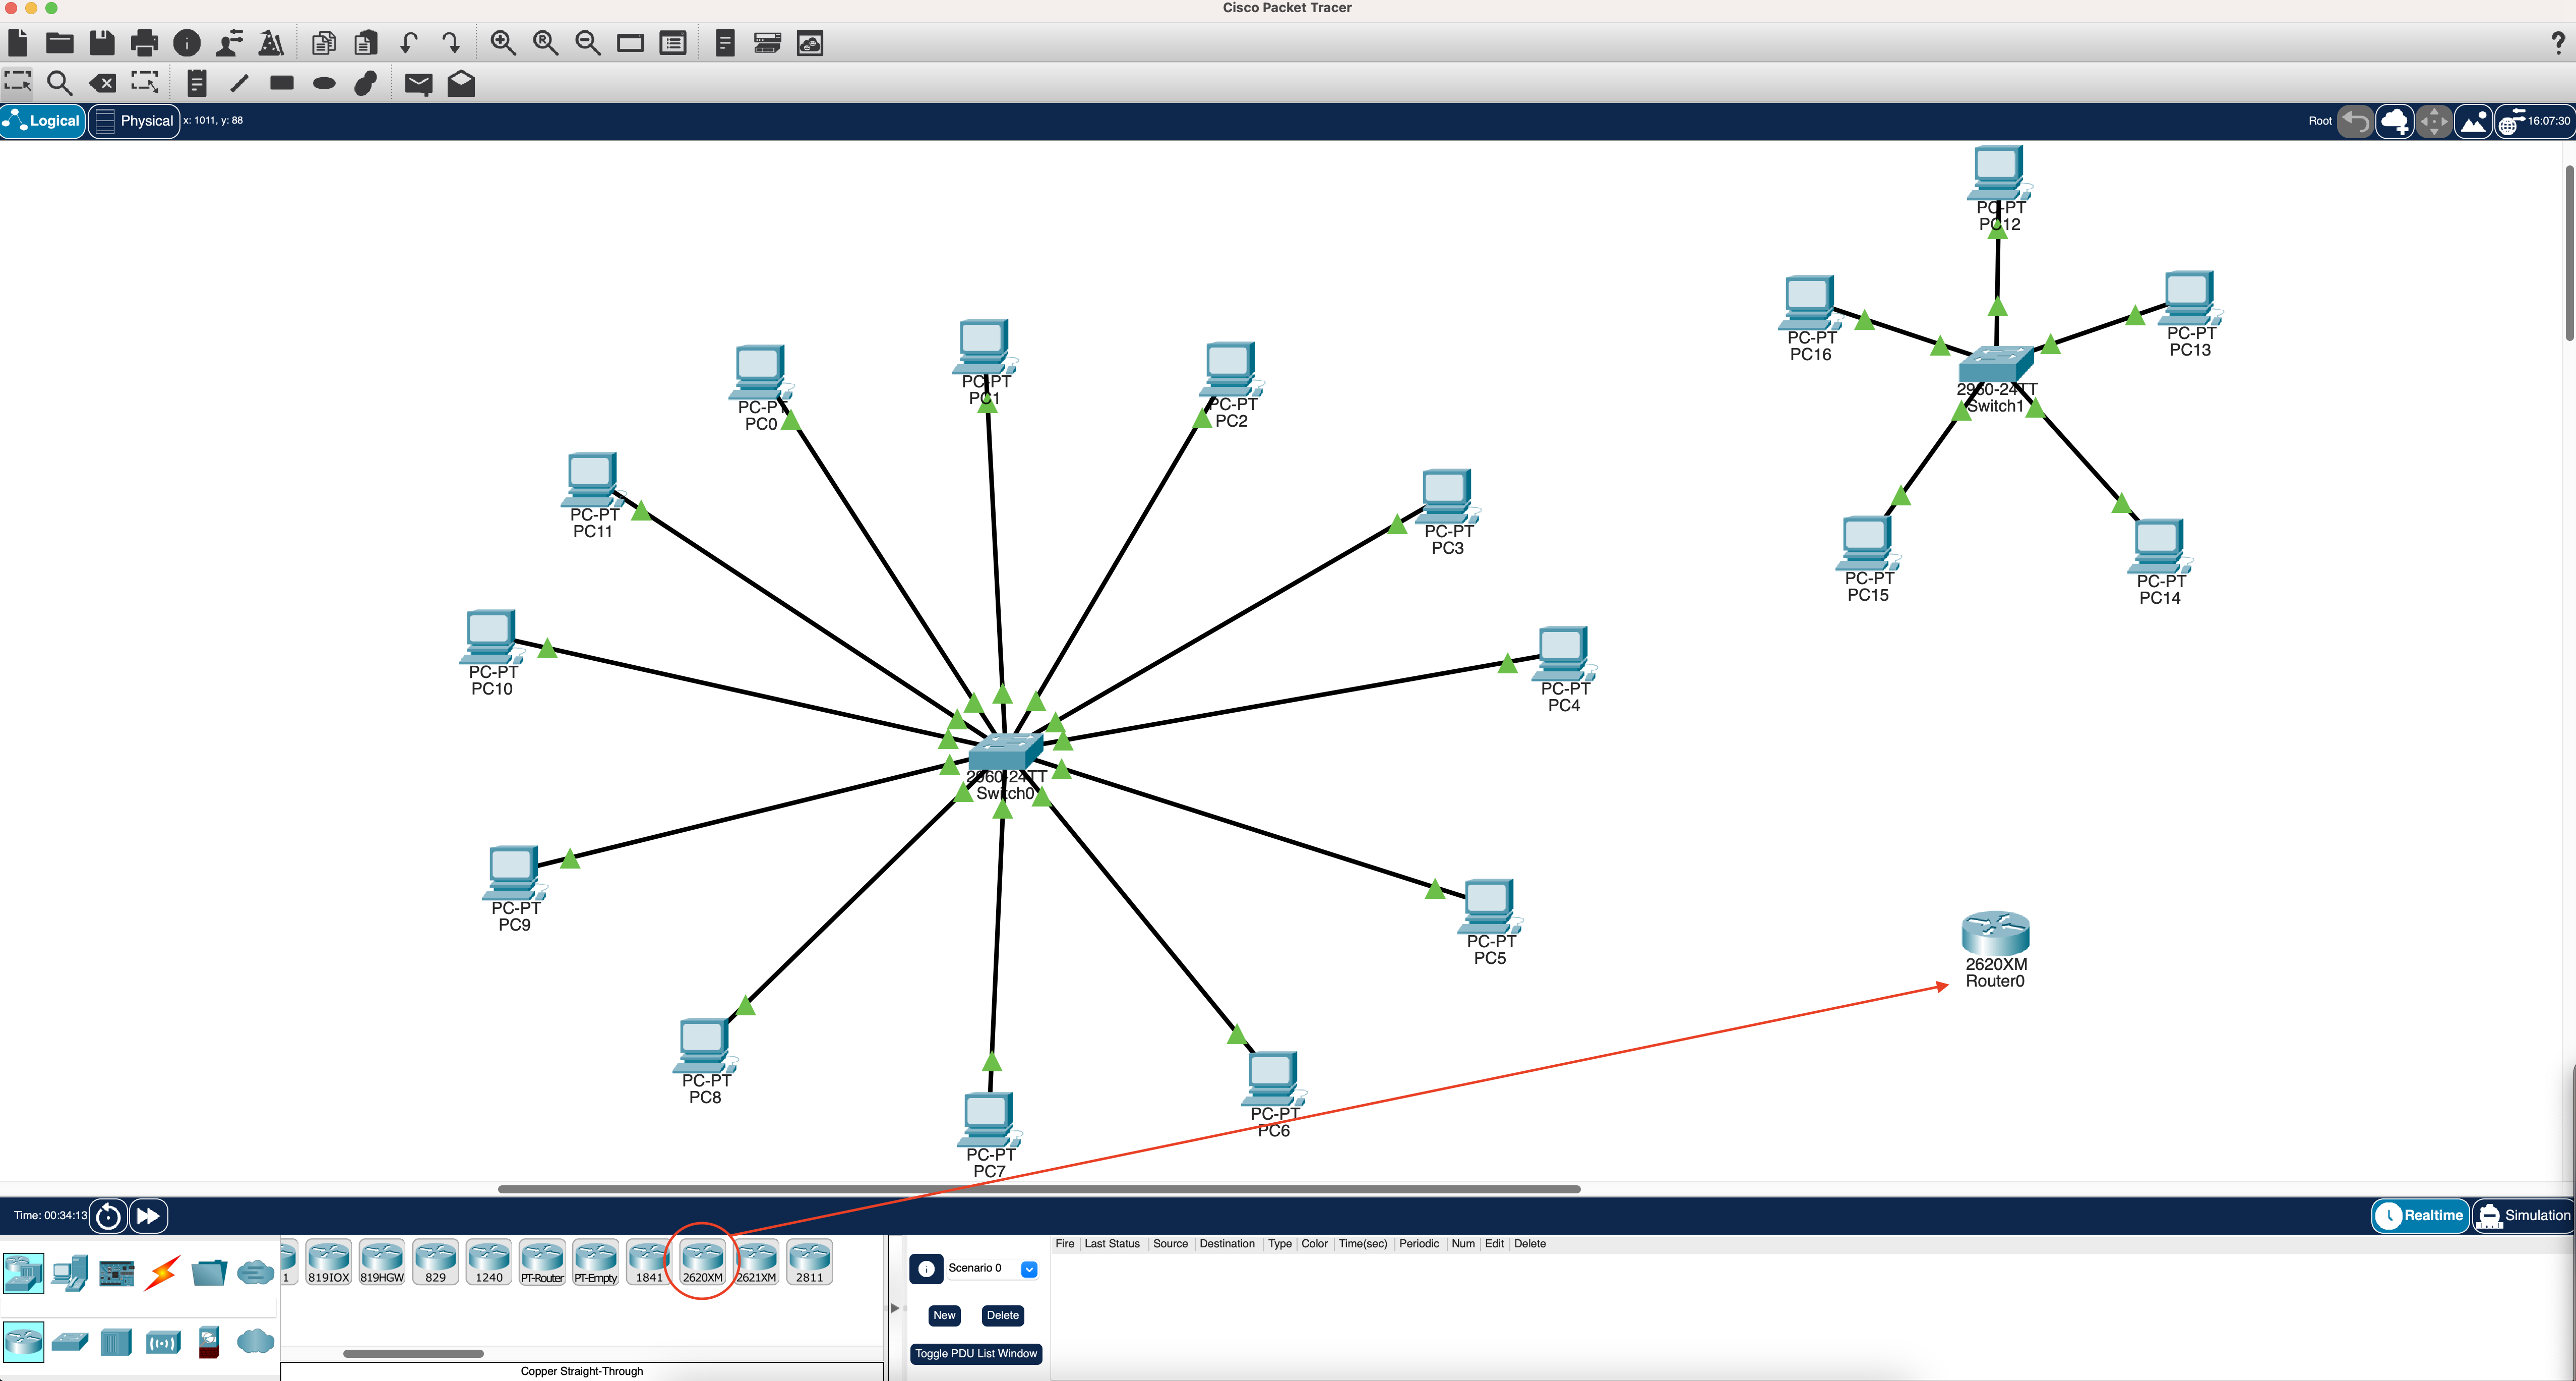Add a Complex PDU open envelope

coord(461,83)
